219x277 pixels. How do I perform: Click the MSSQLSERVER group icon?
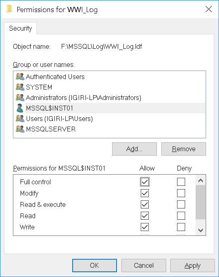pos(20,129)
